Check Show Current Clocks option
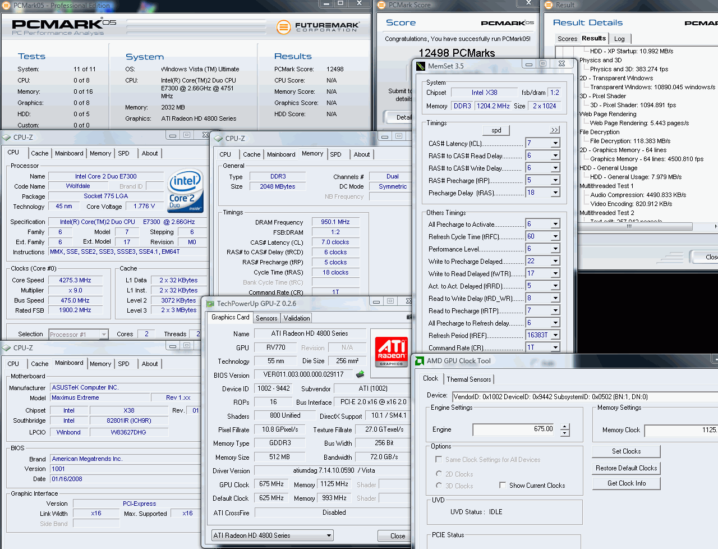The width and height of the screenshot is (718, 549). point(503,485)
